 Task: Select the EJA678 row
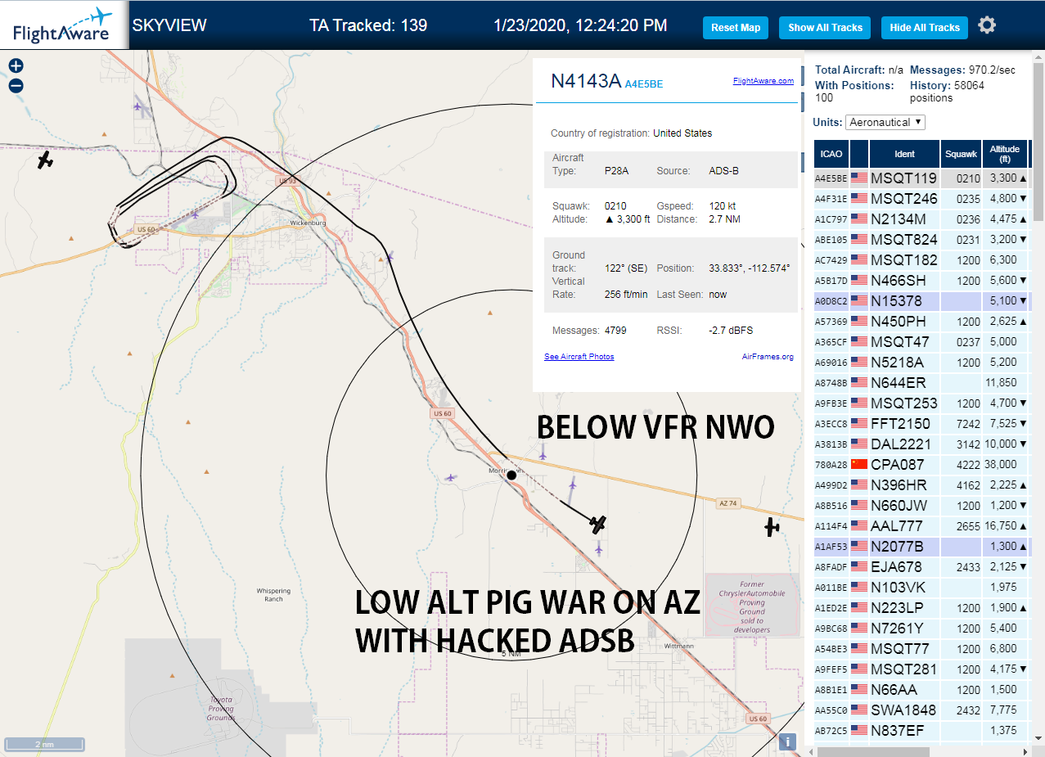[921, 566]
